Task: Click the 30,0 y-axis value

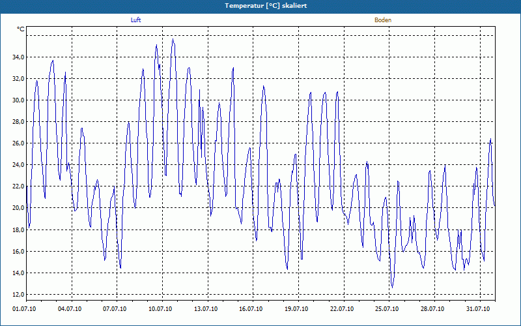Action: pyautogui.click(x=18, y=100)
